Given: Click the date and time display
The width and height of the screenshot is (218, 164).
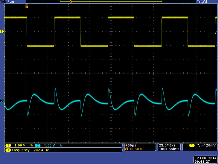Looking at the screenshot, I should [x=205, y=160].
